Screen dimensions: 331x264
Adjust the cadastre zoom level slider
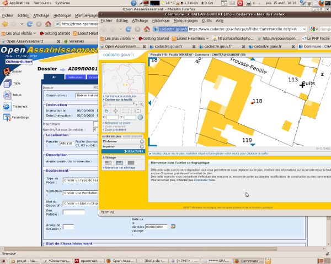pyautogui.click(x=123, y=105)
